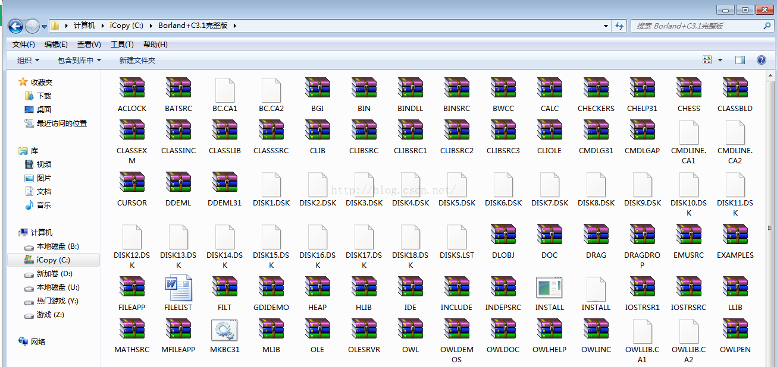Screen dimensions: 777x367
Task: Select the EXAMPLES archive icon
Action: (735, 235)
